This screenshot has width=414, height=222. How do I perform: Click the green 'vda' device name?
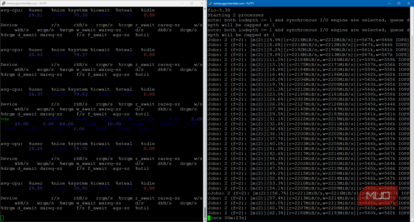point(5,119)
